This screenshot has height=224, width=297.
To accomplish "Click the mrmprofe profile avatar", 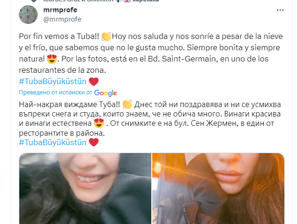I will (x=28, y=15).
